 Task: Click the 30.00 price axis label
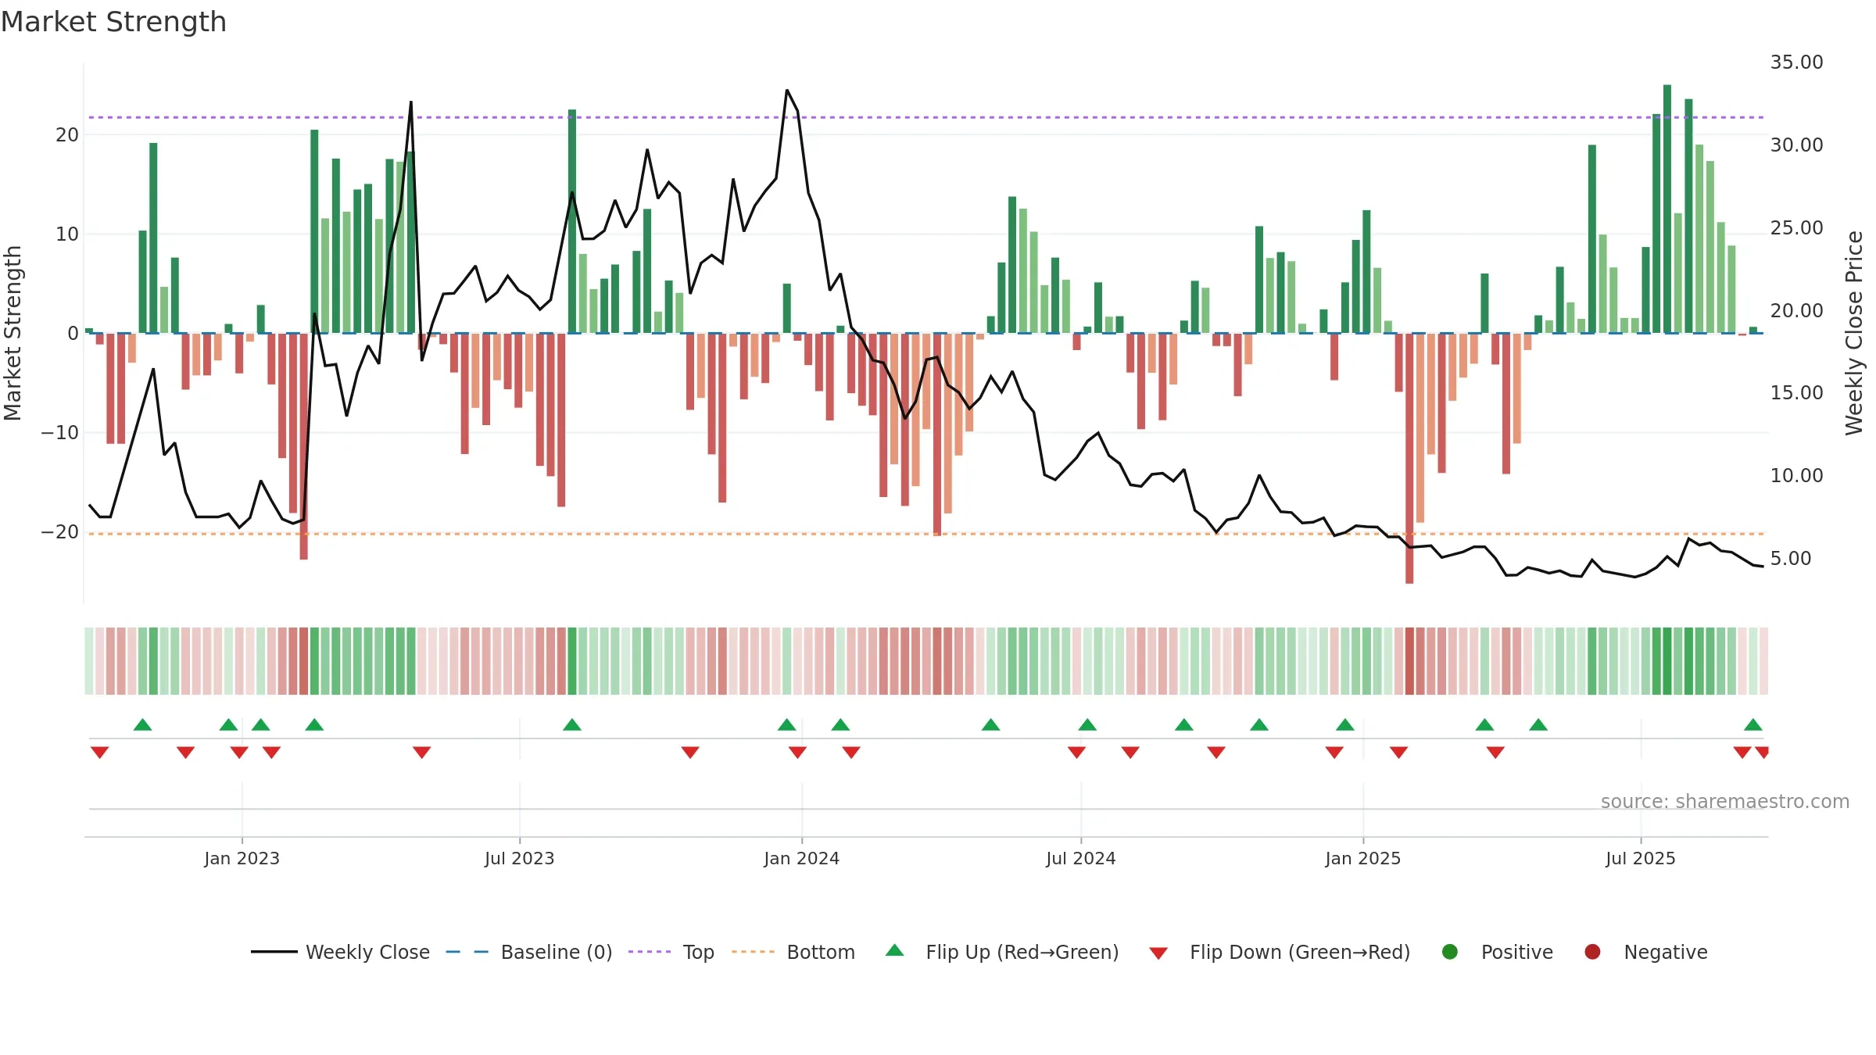tap(1796, 145)
